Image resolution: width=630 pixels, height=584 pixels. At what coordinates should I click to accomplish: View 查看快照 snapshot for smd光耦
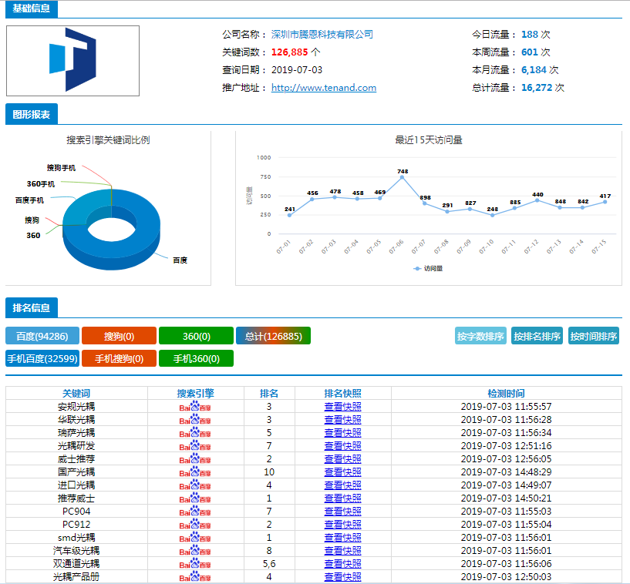342,538
